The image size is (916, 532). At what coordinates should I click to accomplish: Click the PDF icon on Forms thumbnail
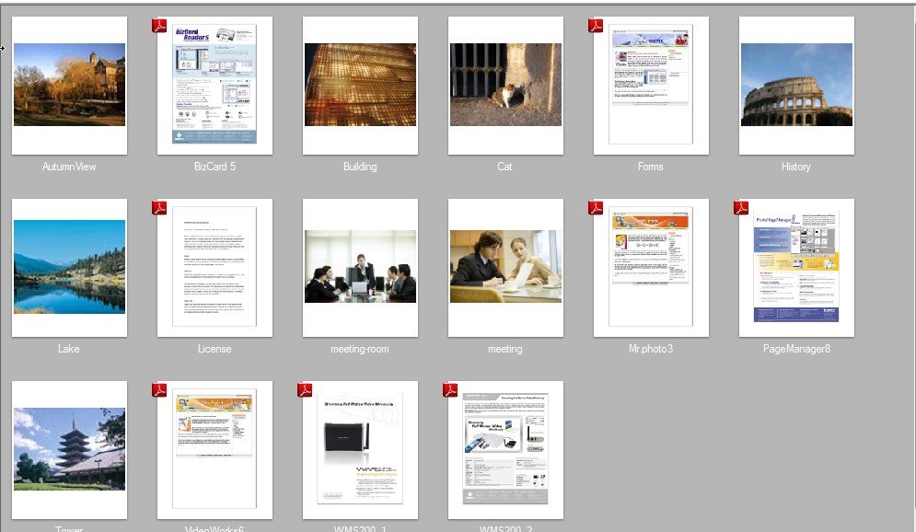[595, 25]
